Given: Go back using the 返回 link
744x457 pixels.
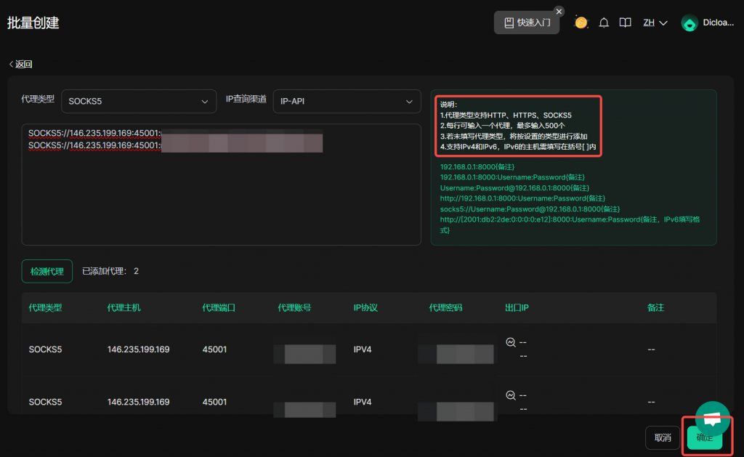Looking at the screenshot, I should pos(20,64).
